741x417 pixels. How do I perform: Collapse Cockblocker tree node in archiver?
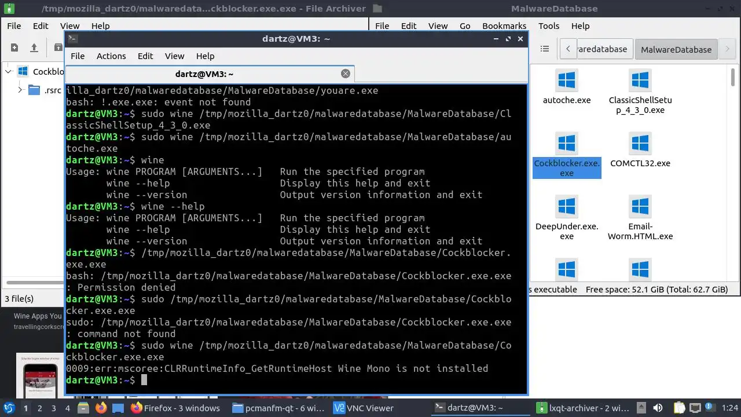8,72
